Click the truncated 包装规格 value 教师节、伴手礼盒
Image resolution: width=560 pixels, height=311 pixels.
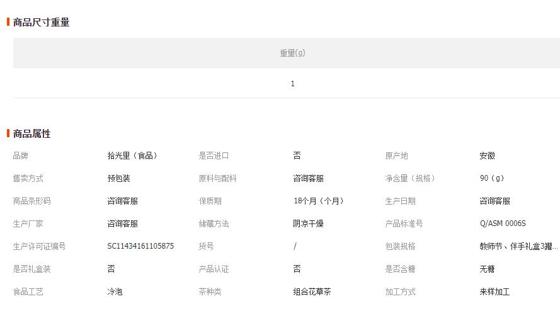tap(518, 246)
